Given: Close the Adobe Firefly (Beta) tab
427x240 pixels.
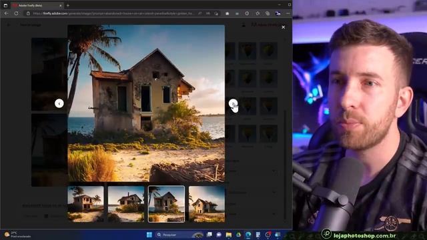Looking at the screenshot, I should coord(61,5).
